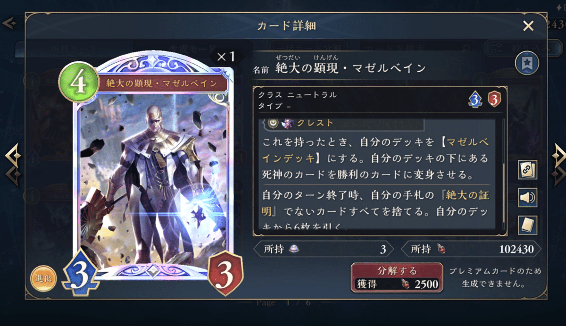Click the card 所持 count 3 field
566x326 pixels.
326,249
